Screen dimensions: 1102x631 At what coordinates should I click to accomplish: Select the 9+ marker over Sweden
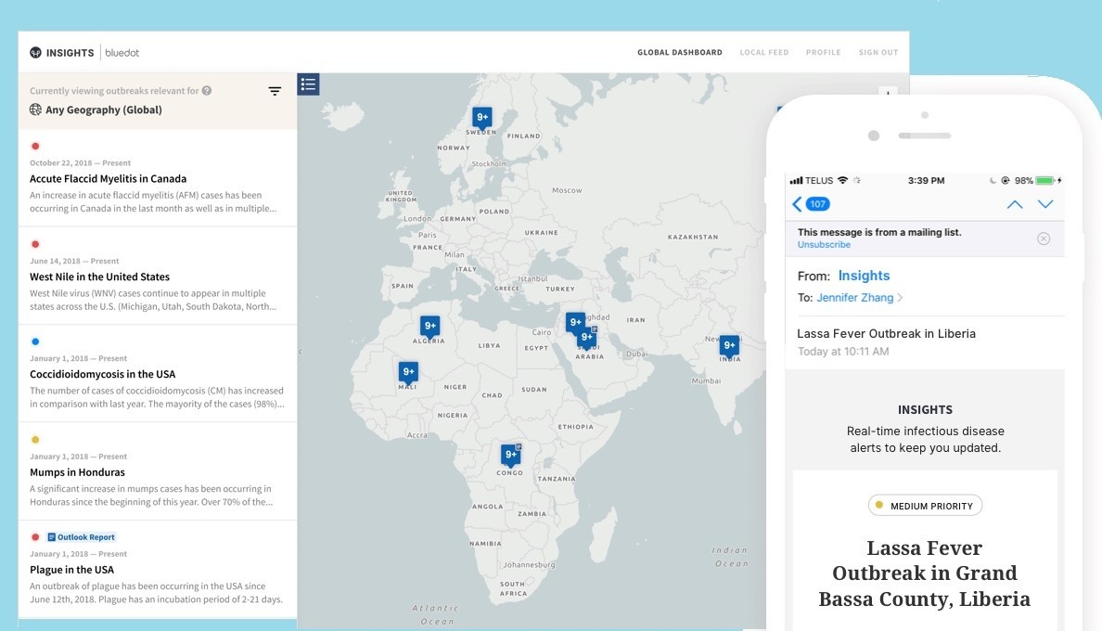(482, 117)
